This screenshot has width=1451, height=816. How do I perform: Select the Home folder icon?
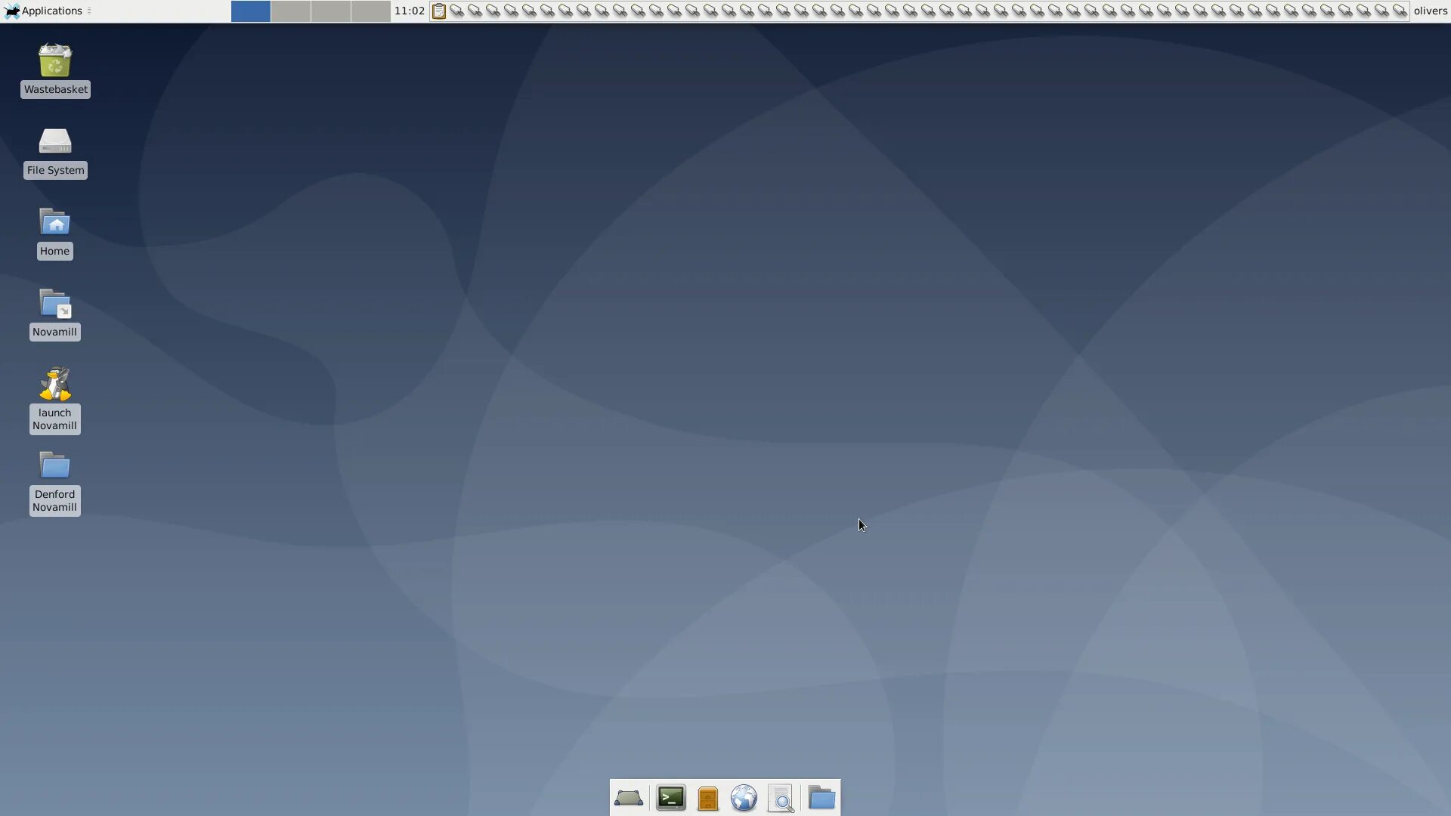tap(54, 222)
